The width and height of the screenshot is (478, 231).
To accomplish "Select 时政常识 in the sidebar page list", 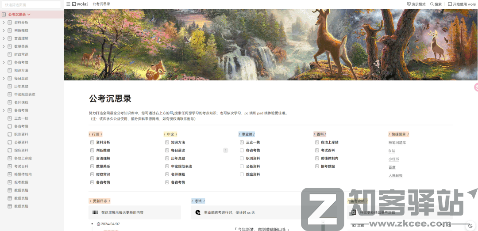I will 21,54.
